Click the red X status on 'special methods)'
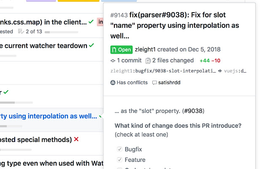This screenshot has width=270, height=169. [76, 139]
